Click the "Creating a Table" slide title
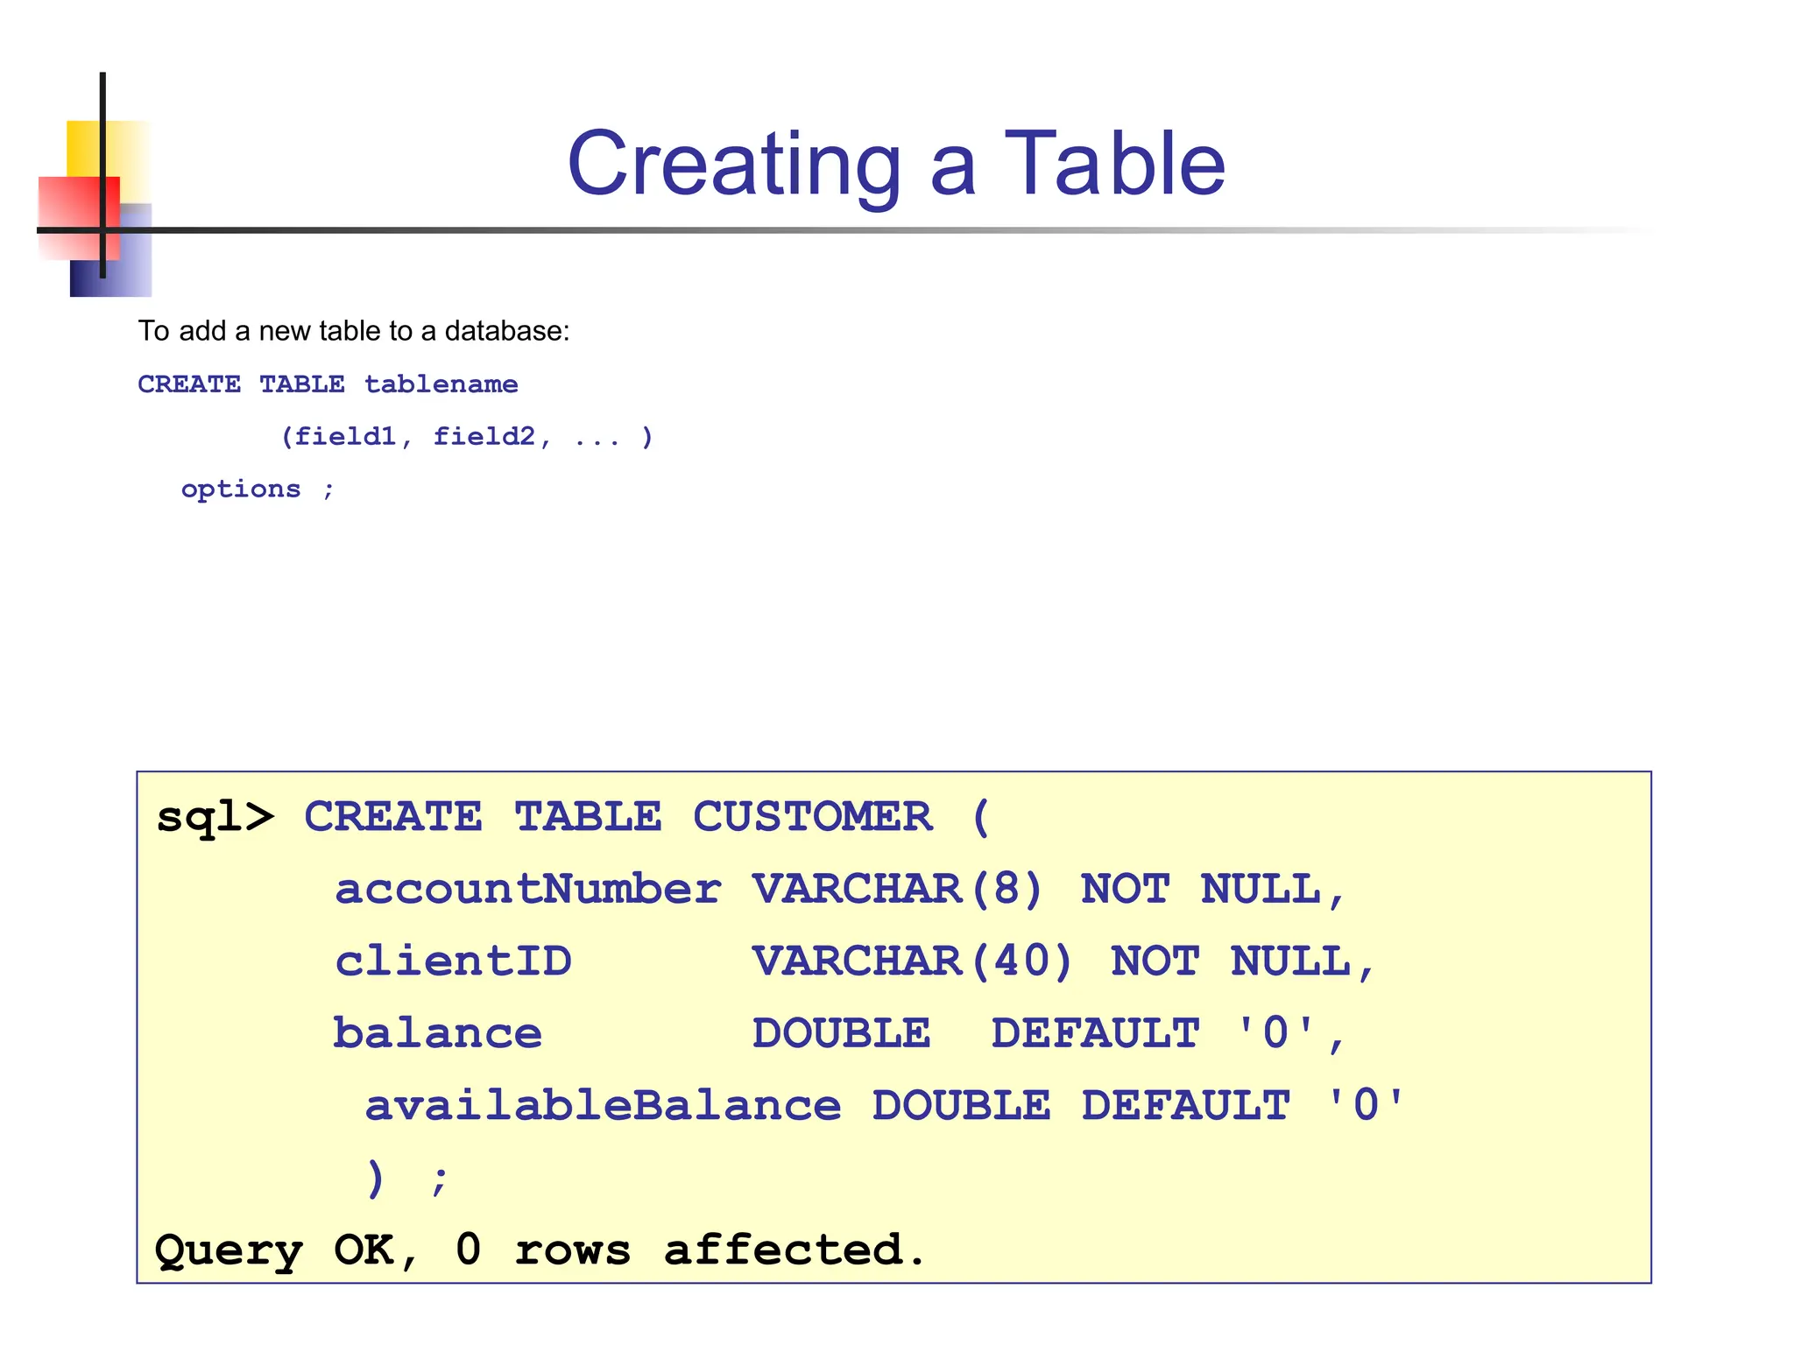1794x1345 pixels. point(895,164)
